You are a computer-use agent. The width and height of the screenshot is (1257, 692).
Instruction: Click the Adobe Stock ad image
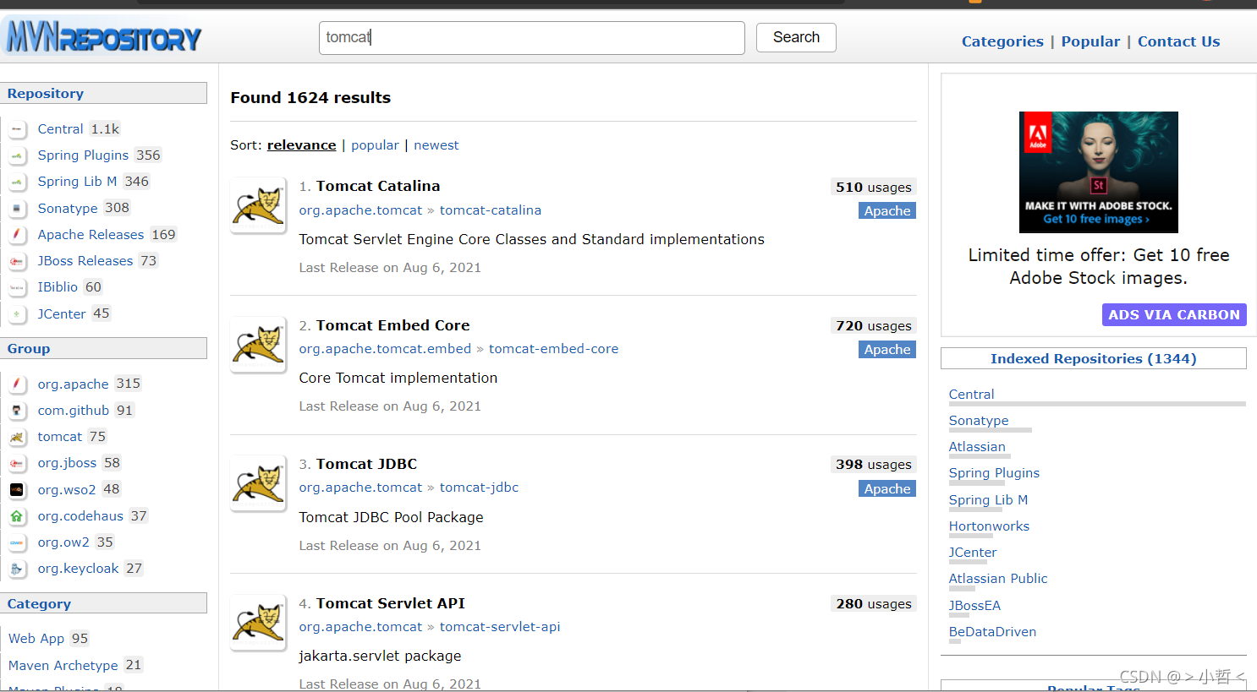tap(1098, 172)
